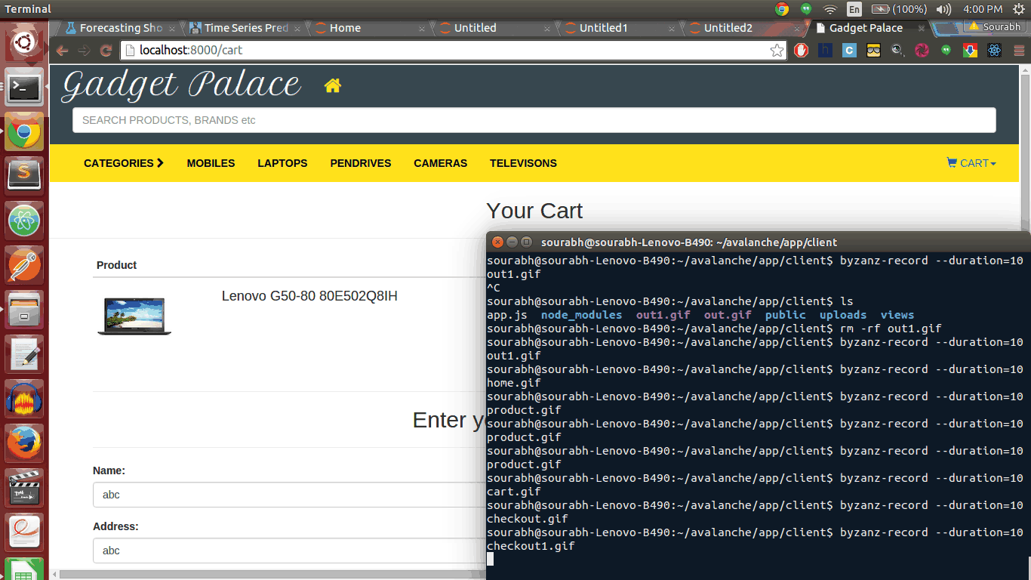This screenshot has height=580, width=1031.
Task: Focus the search products input field
Action: point(534,120)
